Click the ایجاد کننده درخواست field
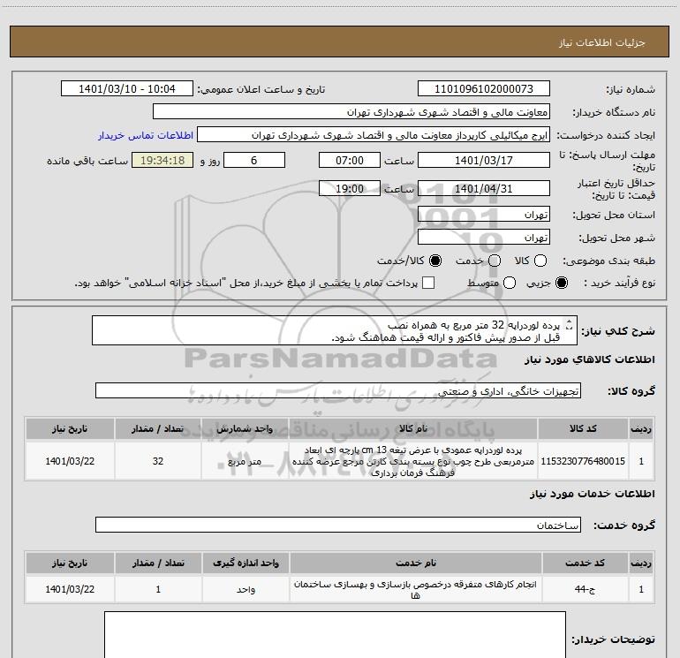Screen dimensions: 680x658 pyautogui.click(x=374, y=134)
